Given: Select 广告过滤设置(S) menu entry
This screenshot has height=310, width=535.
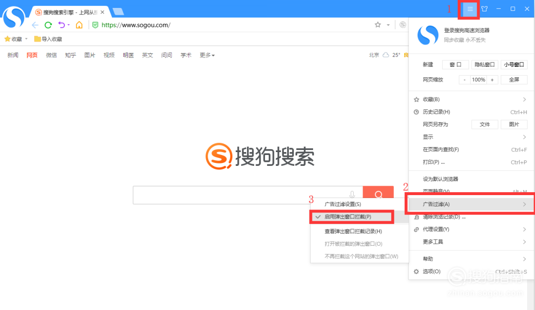Looking at the screenshot, I should tap(359, 204).
